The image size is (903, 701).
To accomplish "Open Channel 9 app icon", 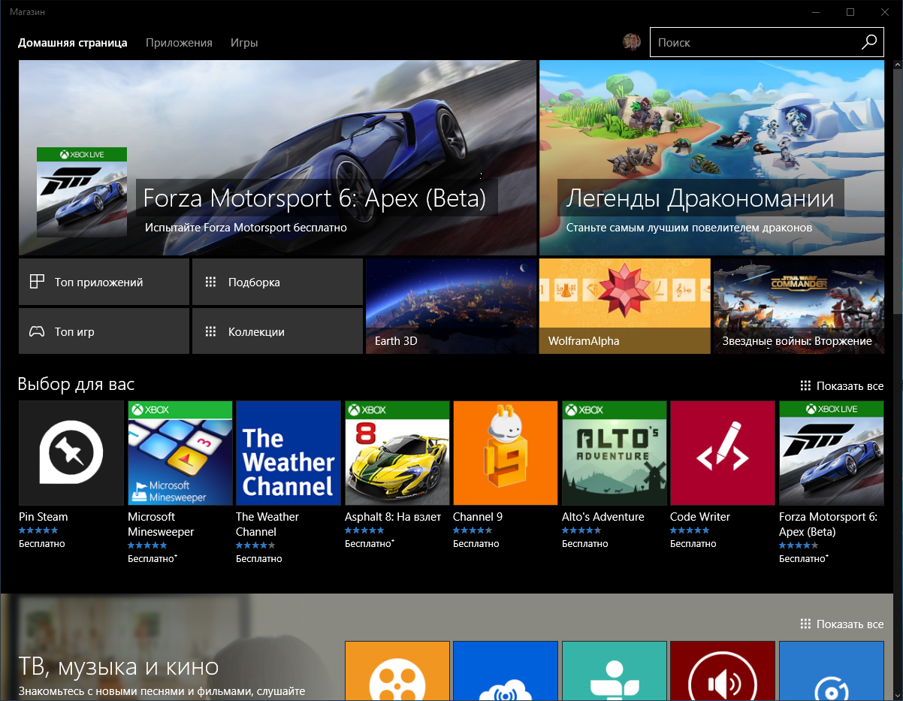I will pyautogui.click(x=506, y=452).
